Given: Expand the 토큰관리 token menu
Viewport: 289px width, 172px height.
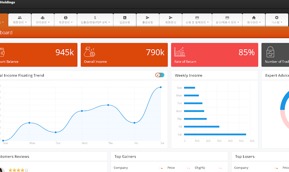Looking at the screenshot, I should pyautogui.click(x=66, y=20).
